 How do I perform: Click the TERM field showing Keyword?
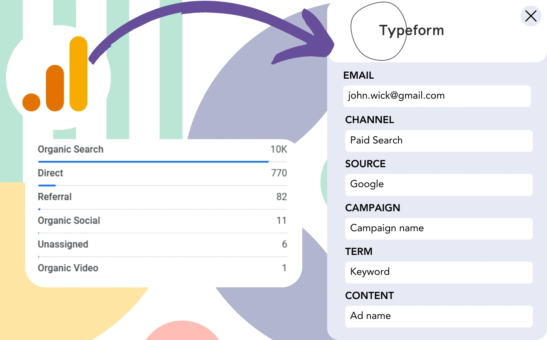pos(439,272)
